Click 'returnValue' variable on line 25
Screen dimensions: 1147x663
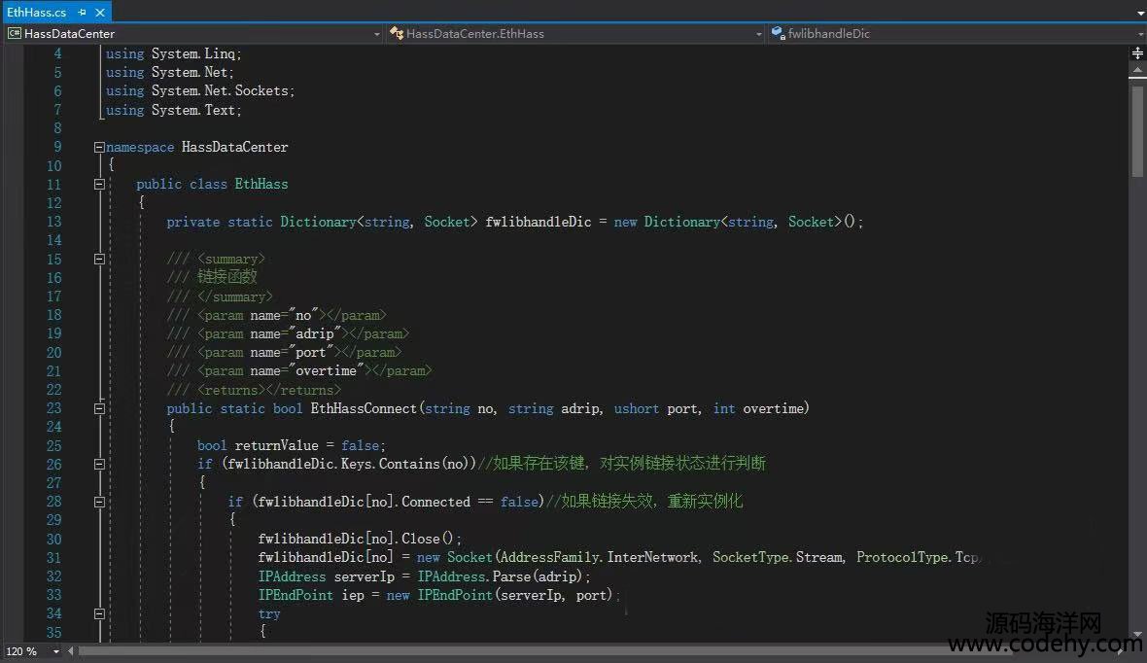pos(276,445)
